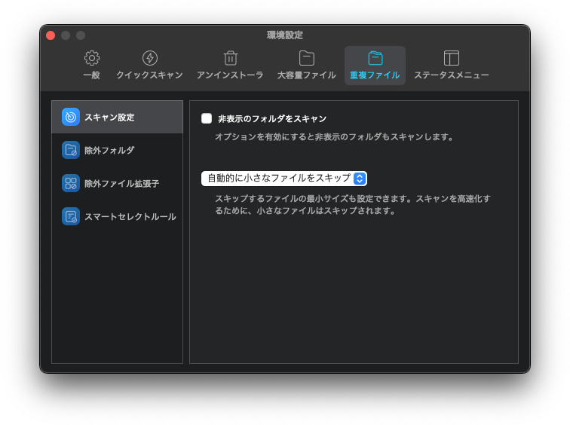Select スキャン設定 text in sidebar
The width and height of the screenshot is (570, 425).
tap(109, 118)
